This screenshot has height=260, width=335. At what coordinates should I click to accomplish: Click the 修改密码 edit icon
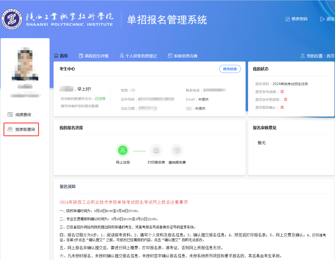click(x=288, y=19)
